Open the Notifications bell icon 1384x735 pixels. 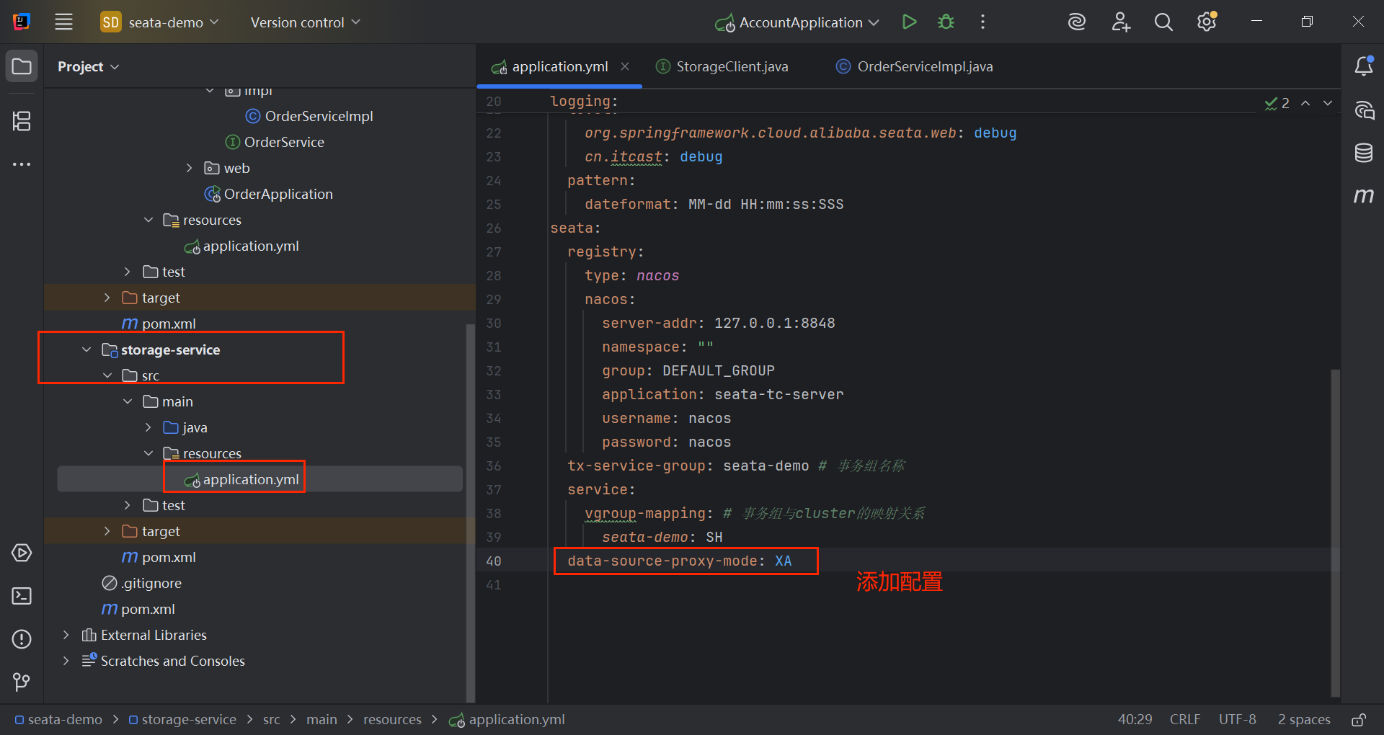(1364, 66)
